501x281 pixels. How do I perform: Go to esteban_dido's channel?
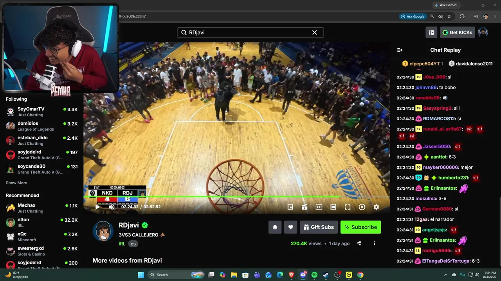pos(41,140)
